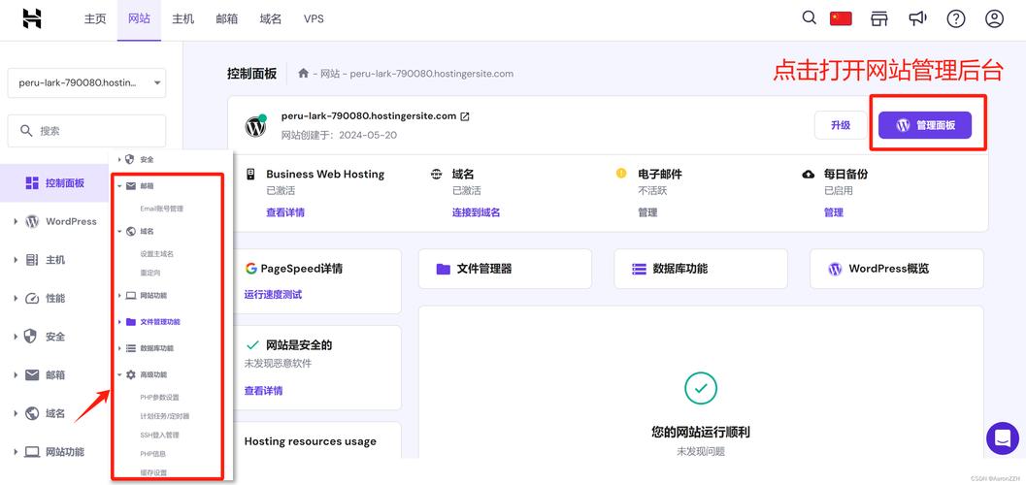Screen dimensions: 1026x485
Task: Open the 邮箱 top tab
Action: 227,19
